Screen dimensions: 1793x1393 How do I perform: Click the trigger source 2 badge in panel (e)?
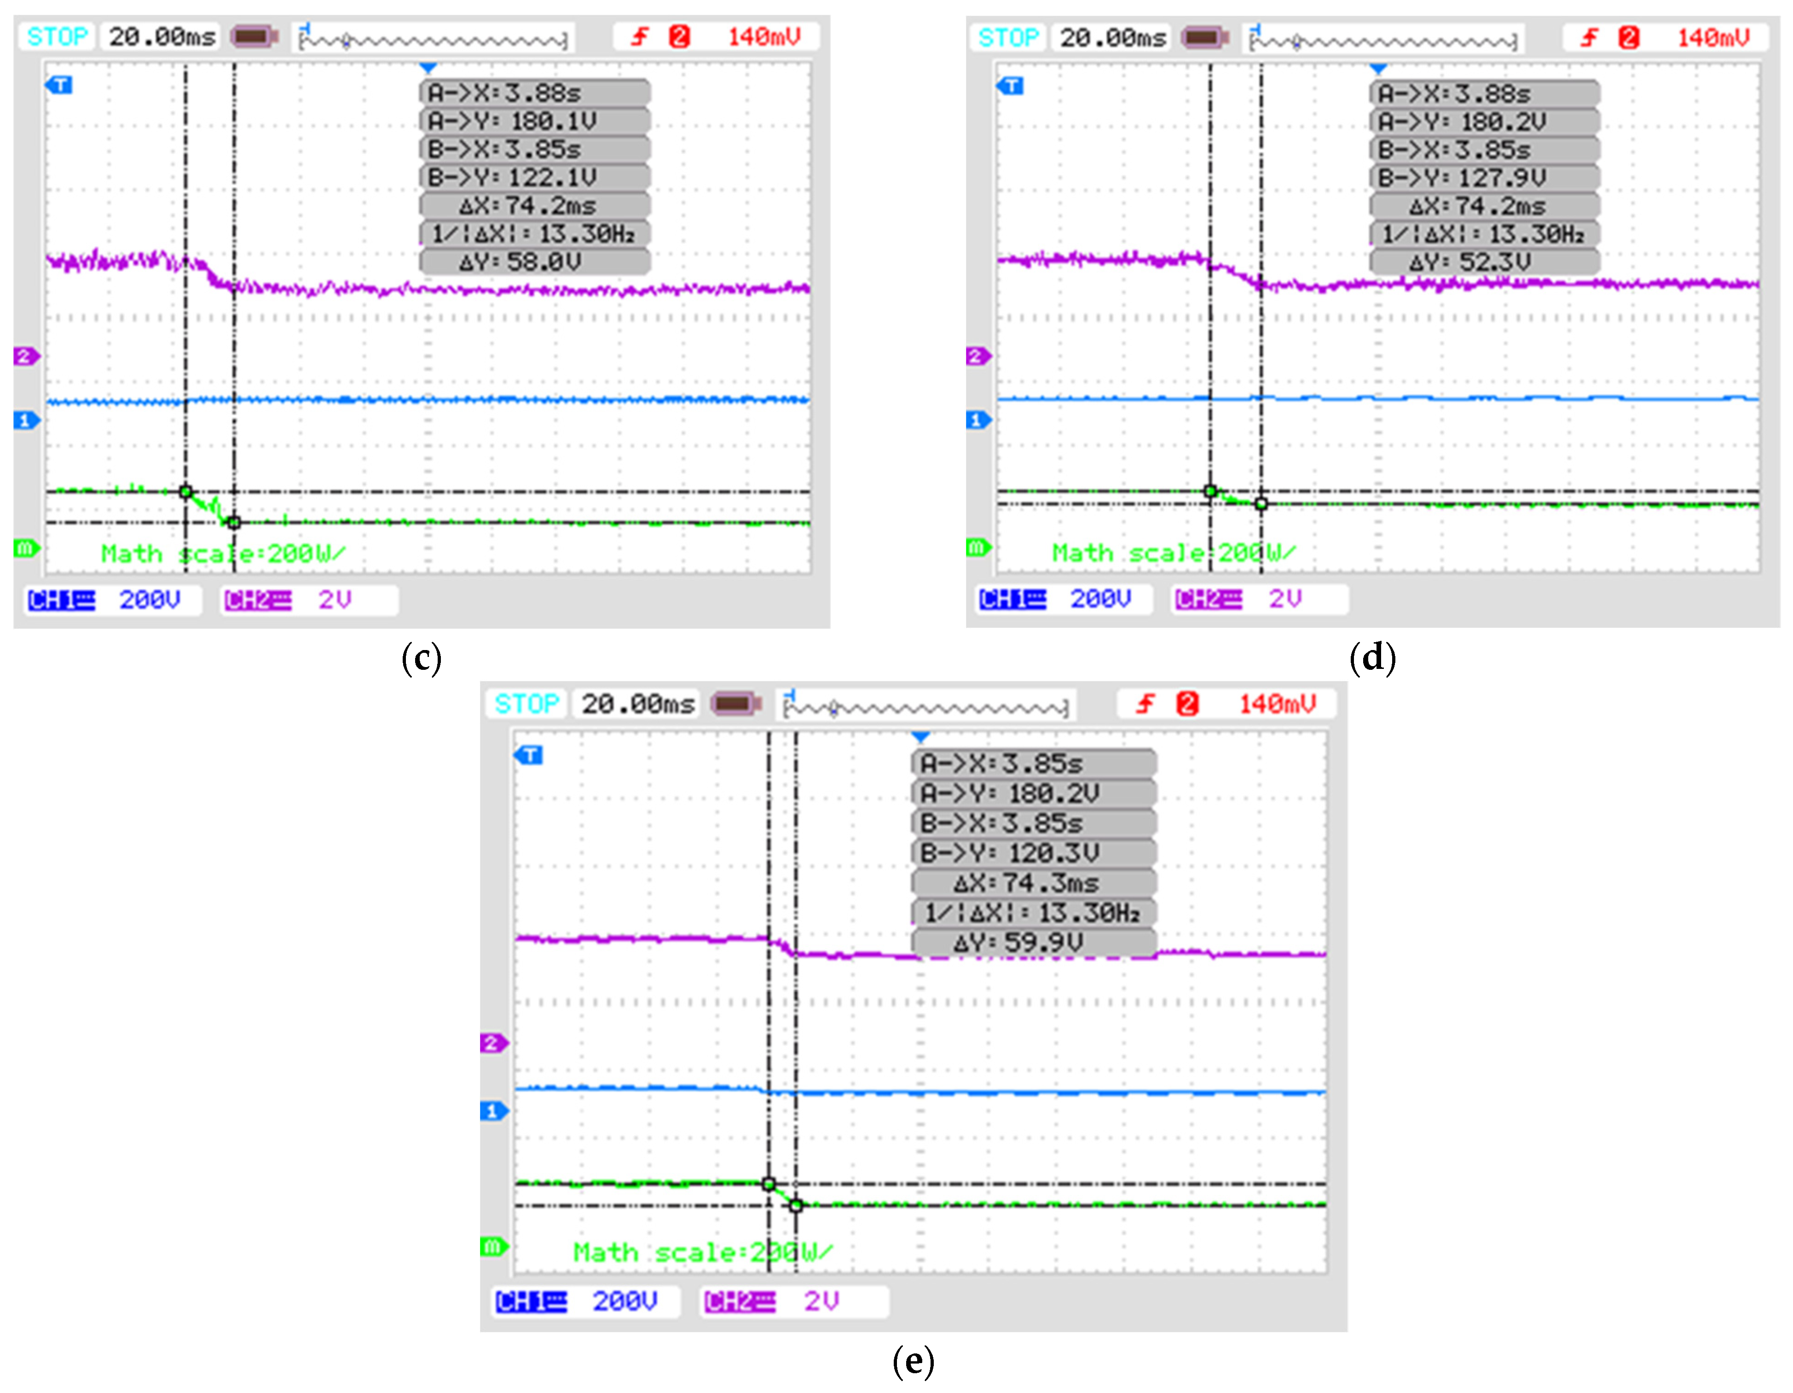pos(1186,703)
